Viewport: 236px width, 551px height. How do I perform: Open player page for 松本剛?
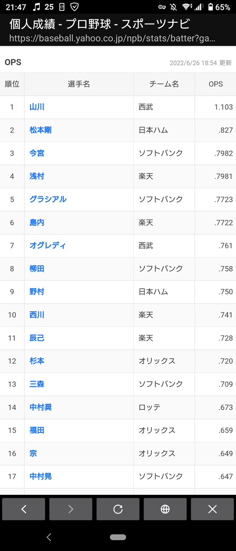40,130
